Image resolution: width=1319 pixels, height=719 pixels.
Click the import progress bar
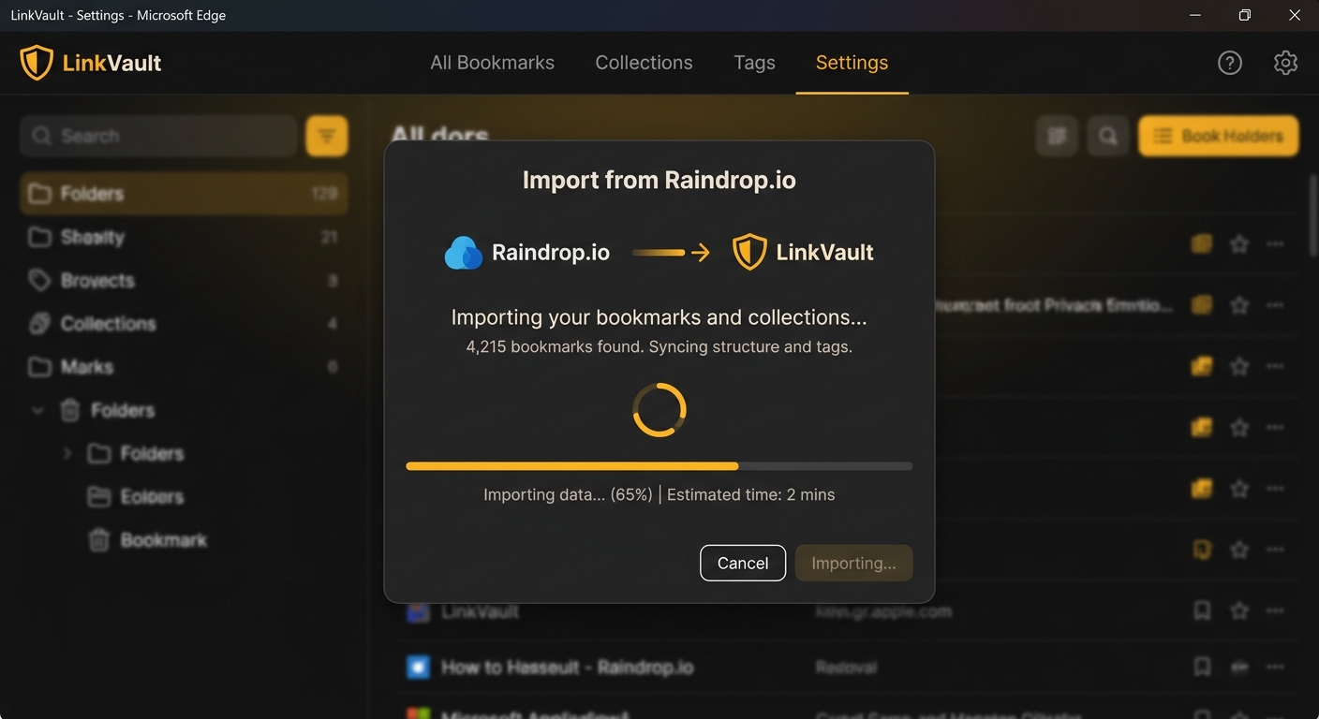(x=659, y=465)
